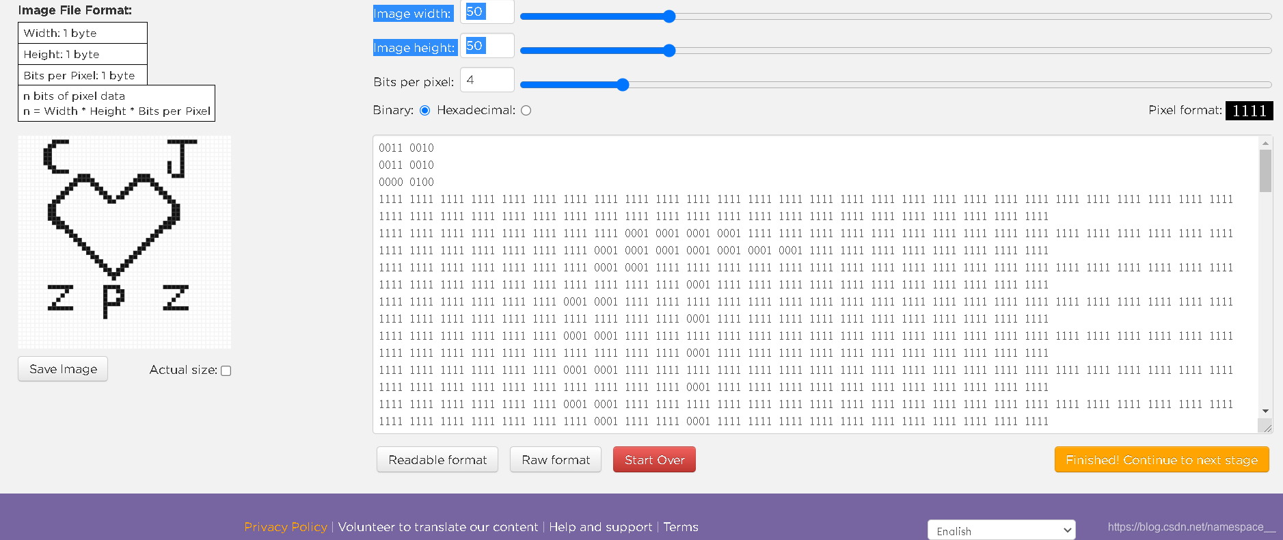Click the Pixel format 1111 box
Screen dimensions: 1283x540
pyautogui.click(x=1249, y=111)
